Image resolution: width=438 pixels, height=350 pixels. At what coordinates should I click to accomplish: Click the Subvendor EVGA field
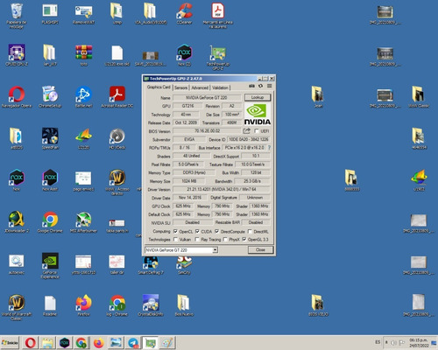point(189,139)
